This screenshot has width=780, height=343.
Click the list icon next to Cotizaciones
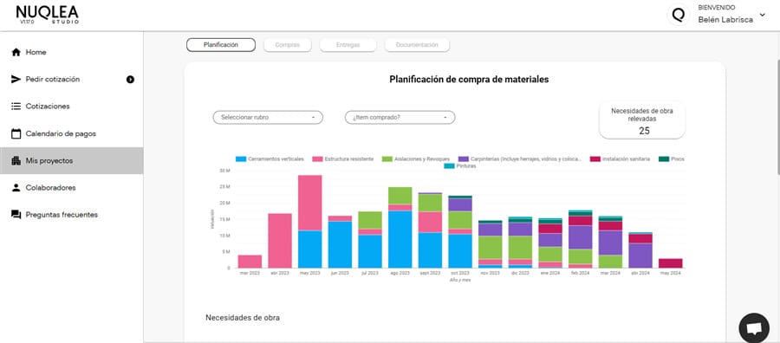coord(16,107)
